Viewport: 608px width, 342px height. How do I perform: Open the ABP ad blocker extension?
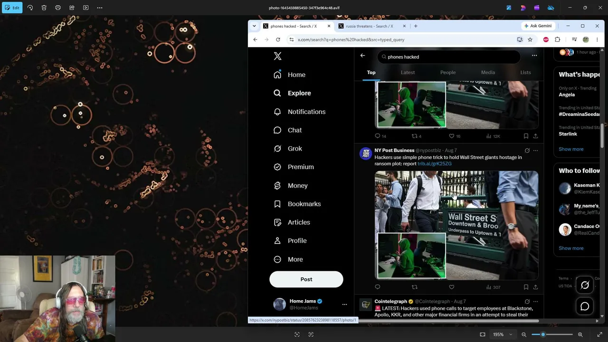546,39
